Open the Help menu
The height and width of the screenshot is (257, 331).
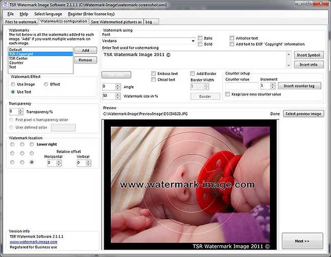(x=24, y=14)
